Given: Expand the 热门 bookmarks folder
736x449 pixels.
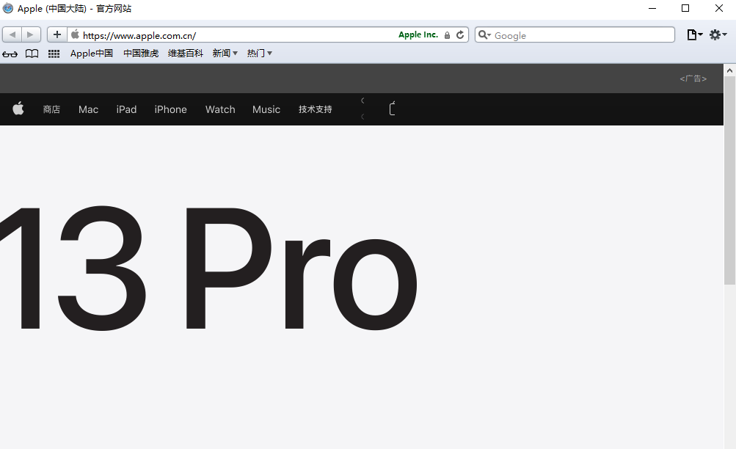Looking at the screenshot, I should [x=259, y=54].
